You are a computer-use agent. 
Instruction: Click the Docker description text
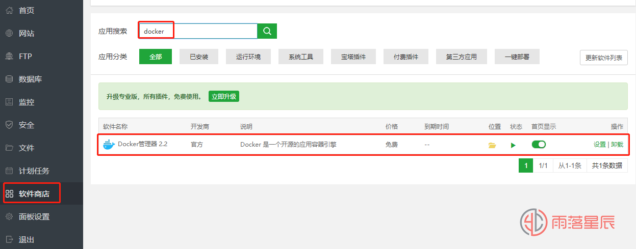[288, 145]
